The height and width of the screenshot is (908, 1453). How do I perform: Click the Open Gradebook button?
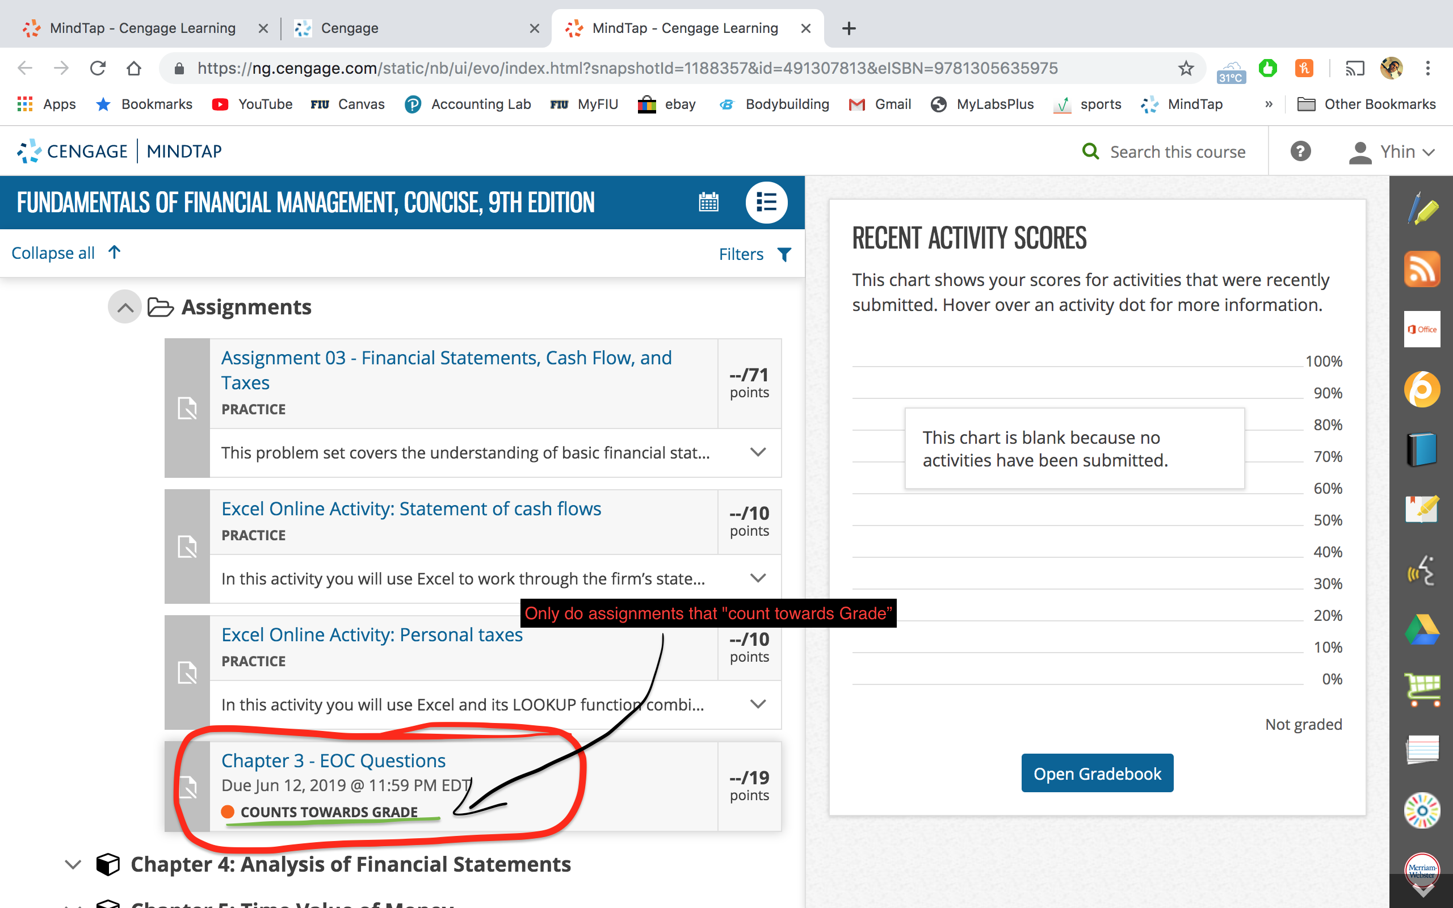pos(1097,774)
